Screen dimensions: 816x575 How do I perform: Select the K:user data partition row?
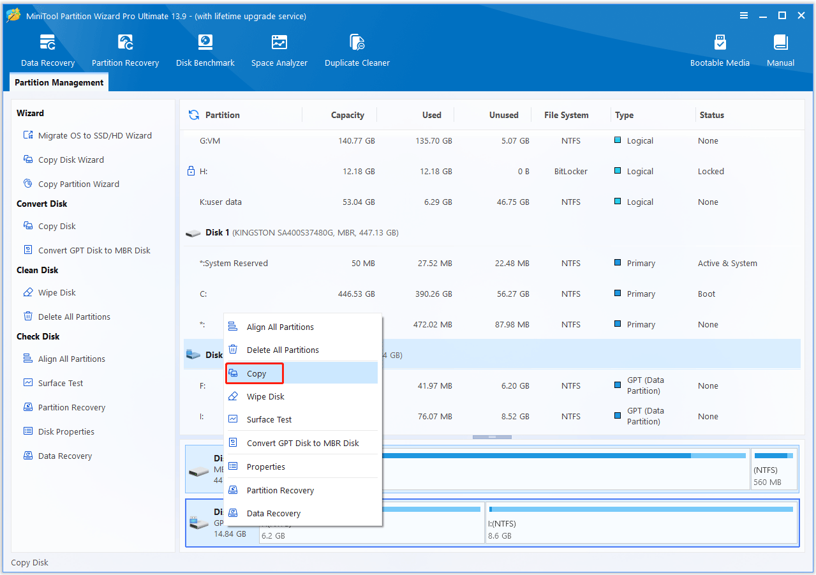(492, 202)
